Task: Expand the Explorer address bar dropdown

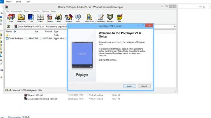Action: click(x=200, y=7)
